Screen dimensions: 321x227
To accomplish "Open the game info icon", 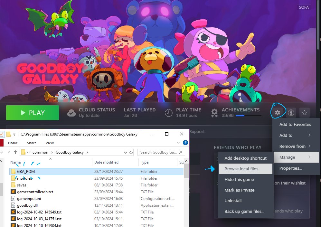I will (291, 113).
